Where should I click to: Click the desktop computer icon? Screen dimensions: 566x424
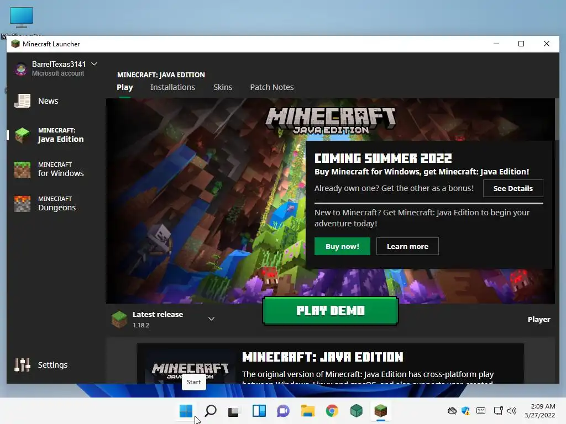pyautogui.click(x=22, y=17)
